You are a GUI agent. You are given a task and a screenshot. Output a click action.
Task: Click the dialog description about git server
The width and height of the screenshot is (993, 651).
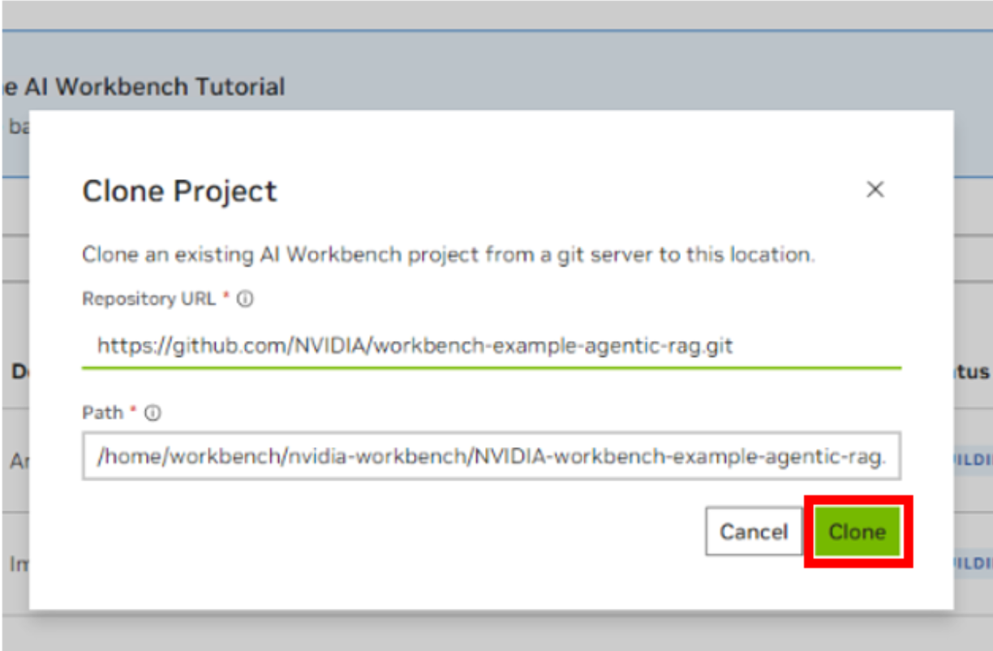click(x=448, y=255)
